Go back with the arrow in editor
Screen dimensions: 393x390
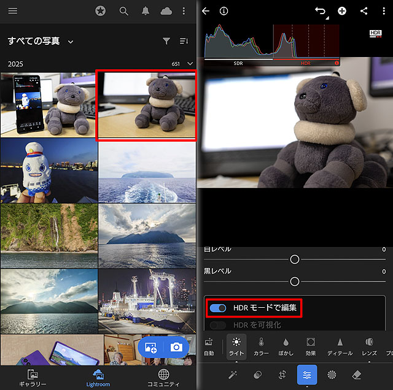[206, 11]
